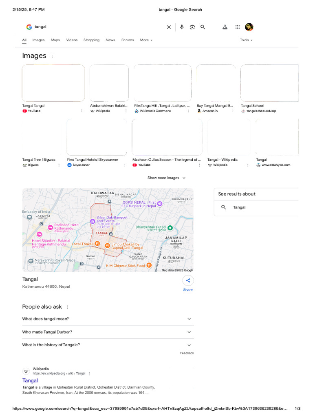313x418 pixels.
Task: Click K.M Chinese Stick Food map pin
Action: (x=149, y=265)
